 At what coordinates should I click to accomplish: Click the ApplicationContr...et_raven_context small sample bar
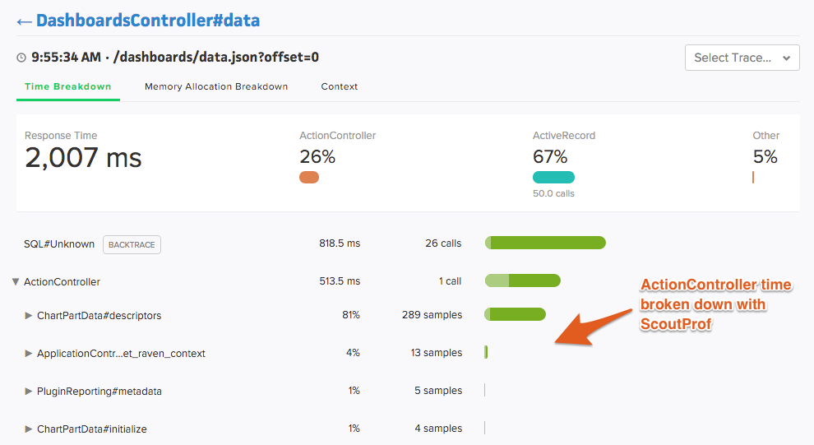(486, 352)
